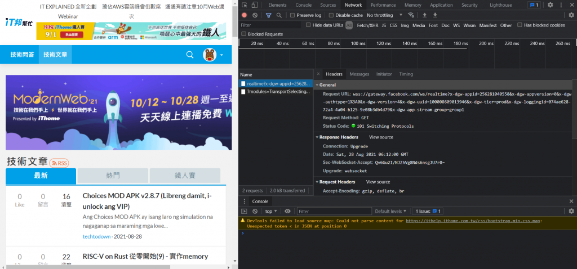This screenshot has width=577, height=269.
Task: Switch to the Elements tab
Action: click(277, 5)
